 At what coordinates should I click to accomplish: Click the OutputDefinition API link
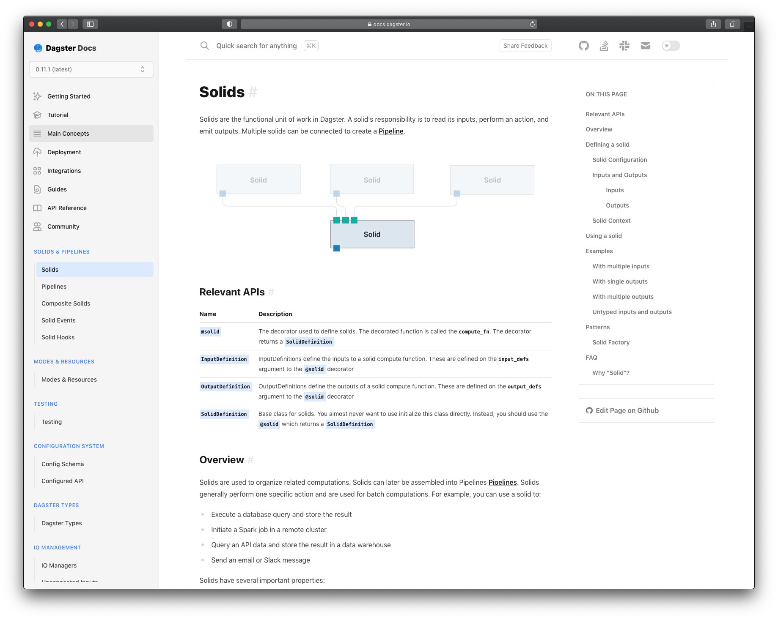[x=225, y=387]
